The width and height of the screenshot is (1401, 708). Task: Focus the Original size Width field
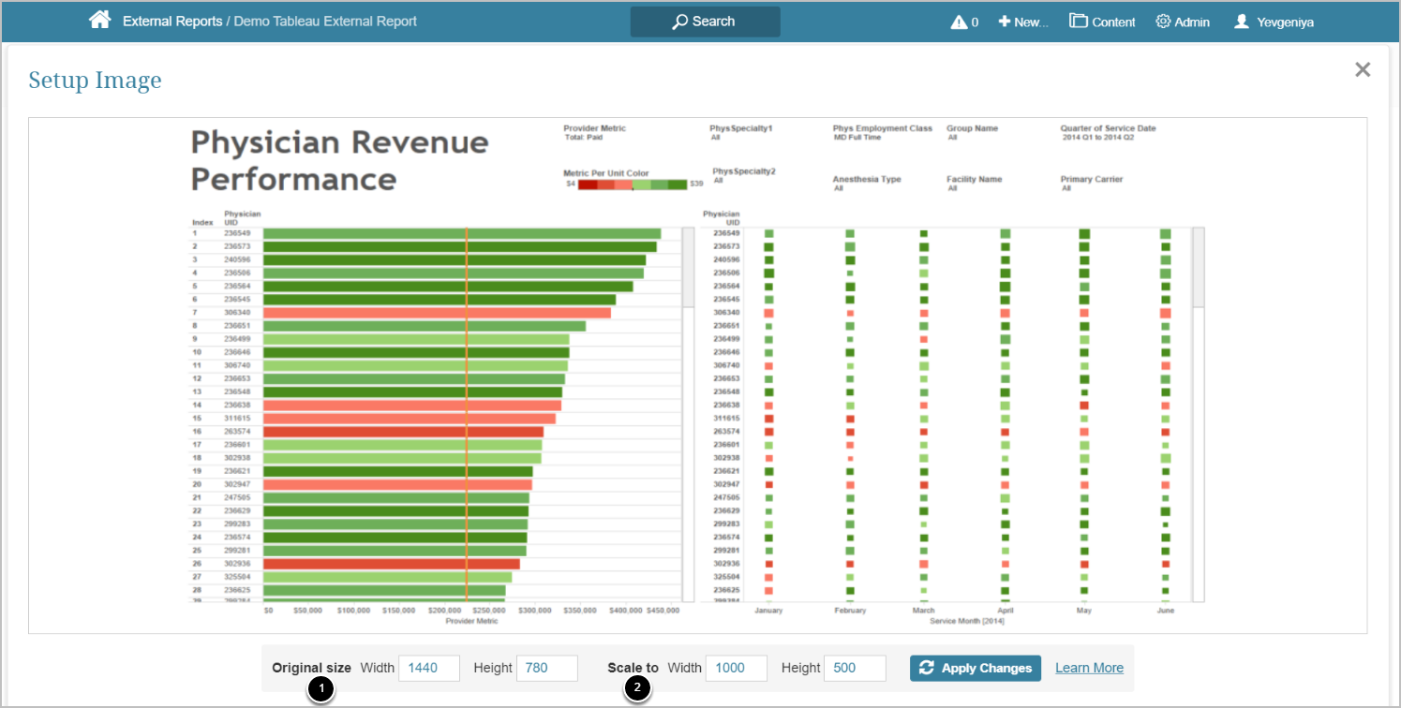[x=429, y=668]
